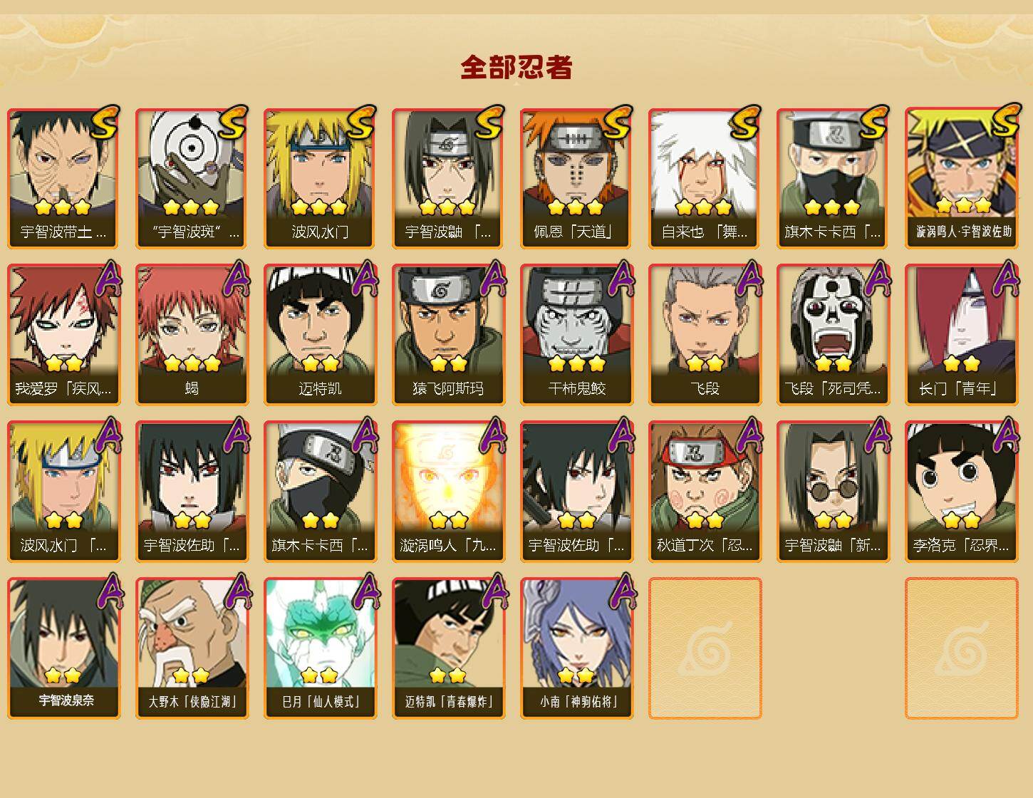Viewport: 1033px width, 798px height.
Task: Click the 蝎 A-rank ninja card
Action: (192, 335)
